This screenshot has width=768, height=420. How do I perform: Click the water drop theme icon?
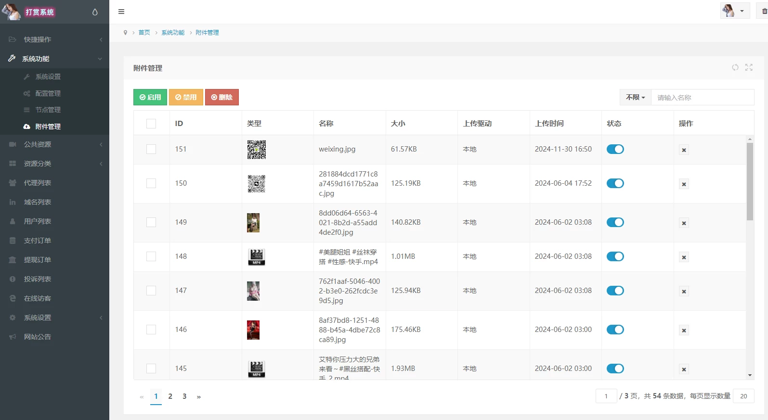pyautogui.click(x=95, y=12)
